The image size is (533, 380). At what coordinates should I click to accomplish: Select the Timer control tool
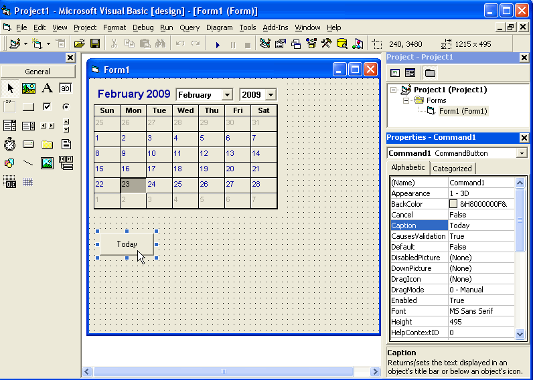[10, 145]
